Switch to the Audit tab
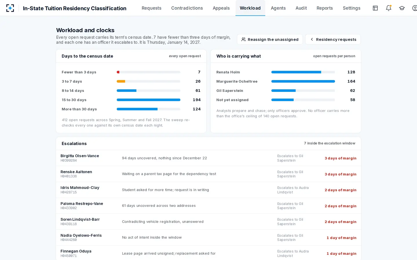417x260 pixels. point(301,8)
